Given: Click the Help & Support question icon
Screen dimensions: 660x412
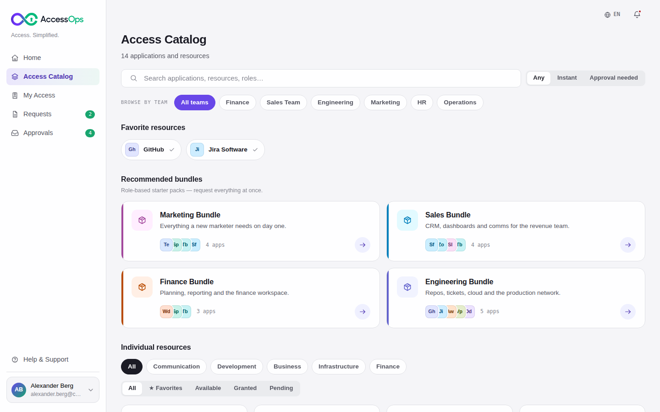Looking at the screenshot, I should [x=15, y=359].
